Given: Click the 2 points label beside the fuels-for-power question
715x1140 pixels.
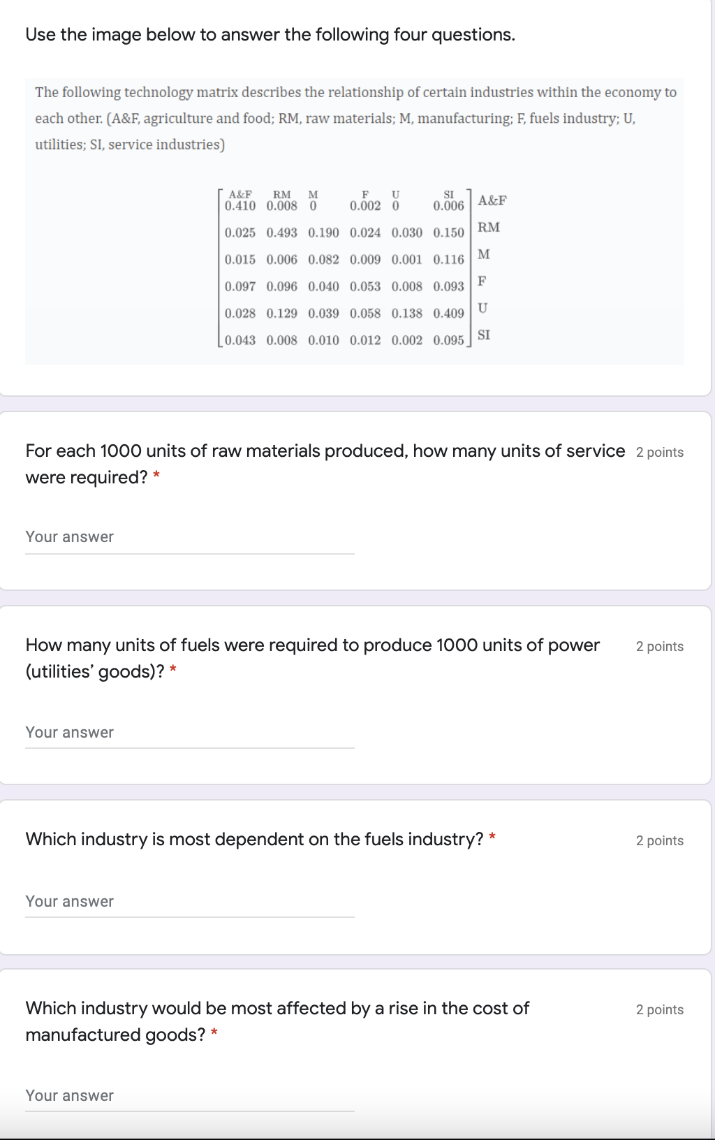Looking at the screenshot, I should 660,646.
